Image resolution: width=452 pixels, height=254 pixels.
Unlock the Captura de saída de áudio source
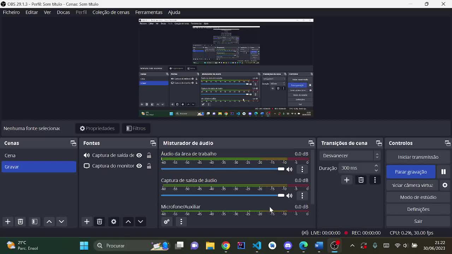(x=149, y=155)
